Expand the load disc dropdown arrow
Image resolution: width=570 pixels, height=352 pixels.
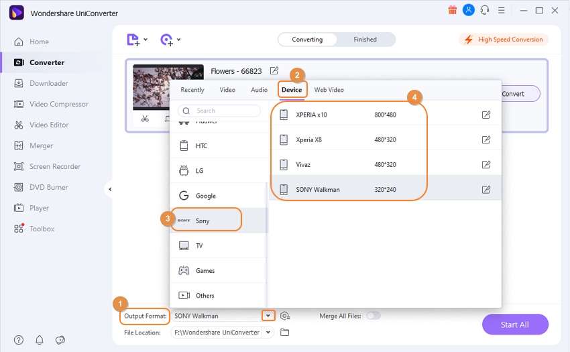coord(179,40)
